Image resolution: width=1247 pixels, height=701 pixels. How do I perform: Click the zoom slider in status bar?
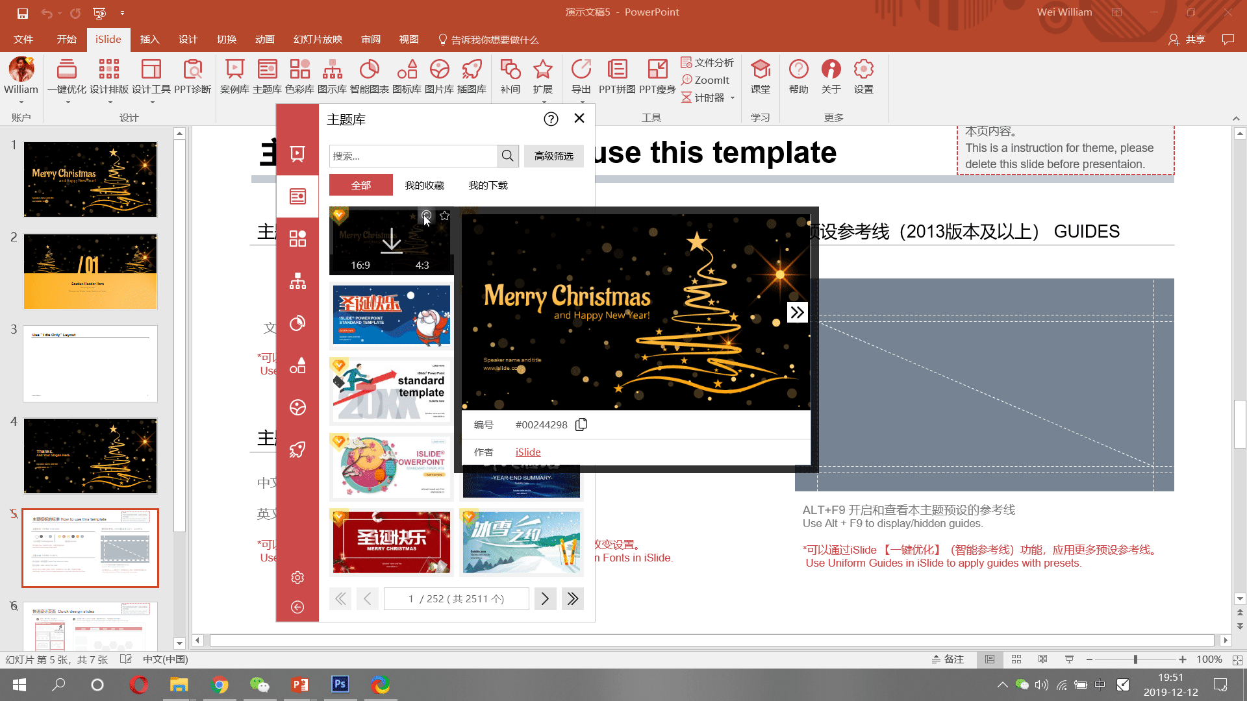pyautogui.click(x=1135, y=659)
